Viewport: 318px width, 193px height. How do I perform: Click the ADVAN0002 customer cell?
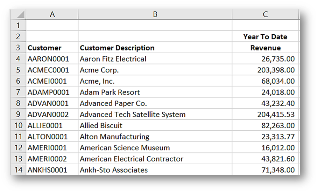click(48, 115)
